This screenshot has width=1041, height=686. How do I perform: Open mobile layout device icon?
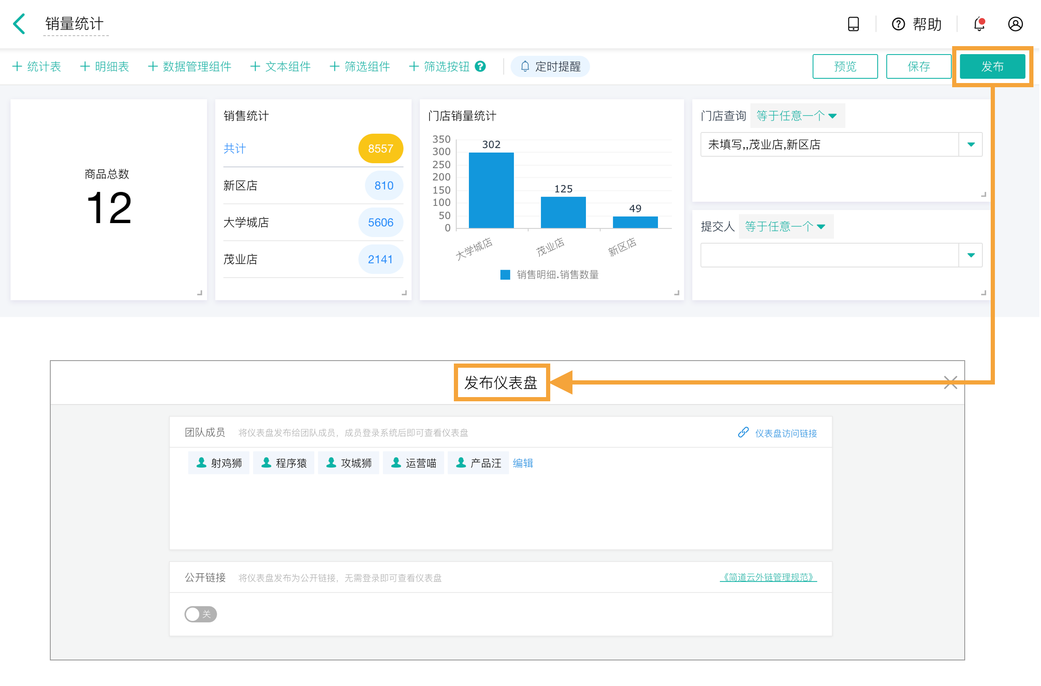pos(855,24)
